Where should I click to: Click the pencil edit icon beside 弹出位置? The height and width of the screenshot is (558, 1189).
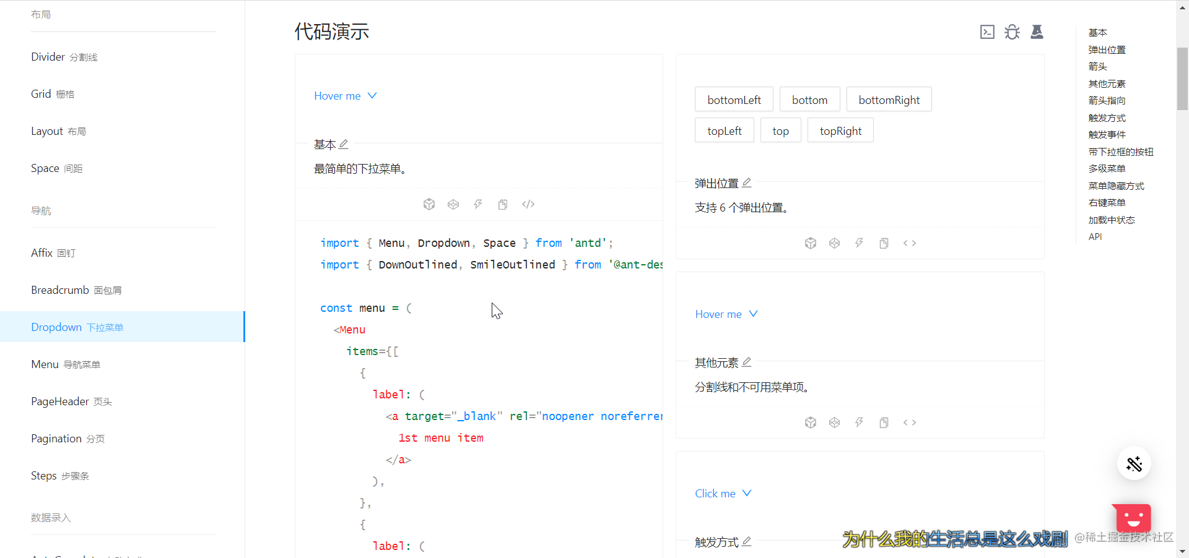tap(747, 182)
